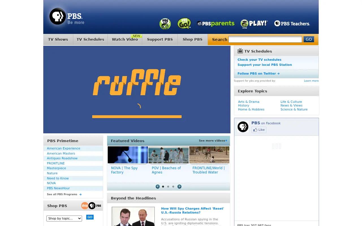The image size is (362, 226).
Task: Click Support your local PBS Station
Action: (265, 65)
